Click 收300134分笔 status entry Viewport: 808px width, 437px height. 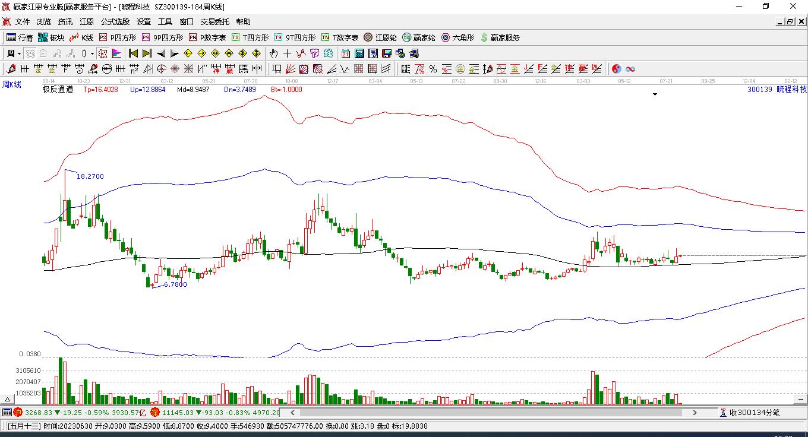pos(750,412)
